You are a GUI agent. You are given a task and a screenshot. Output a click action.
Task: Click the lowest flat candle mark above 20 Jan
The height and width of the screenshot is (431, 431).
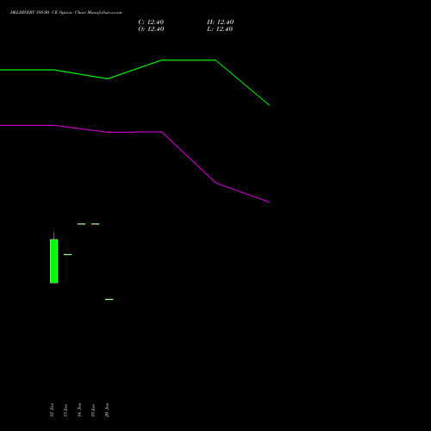[x=109, y=299]
